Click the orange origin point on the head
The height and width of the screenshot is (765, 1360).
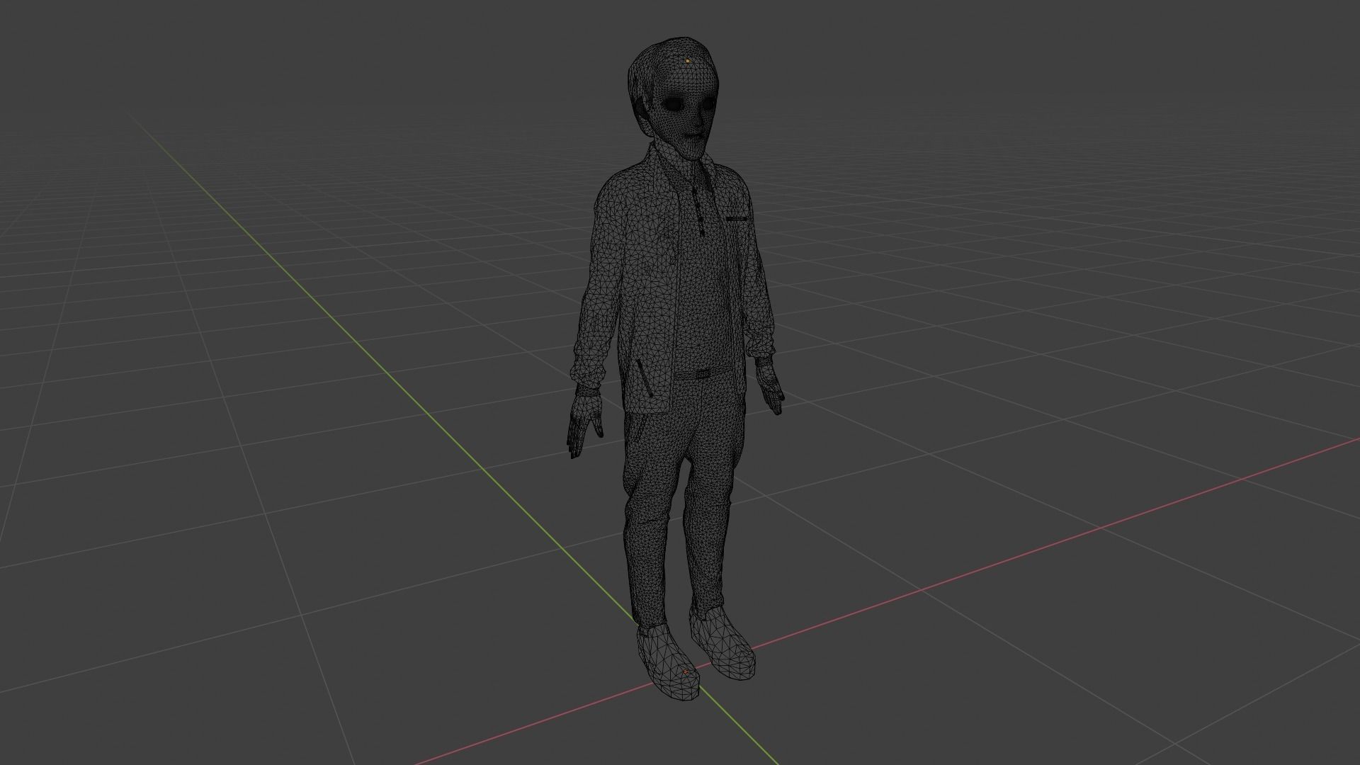click(687, 62)
